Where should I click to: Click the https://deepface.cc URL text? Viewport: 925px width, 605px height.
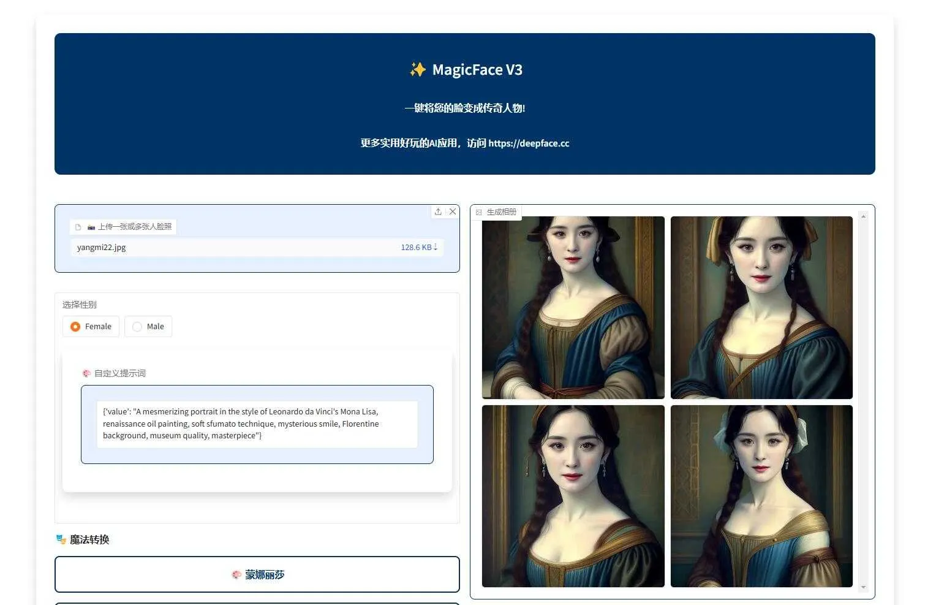coord(529,143)
